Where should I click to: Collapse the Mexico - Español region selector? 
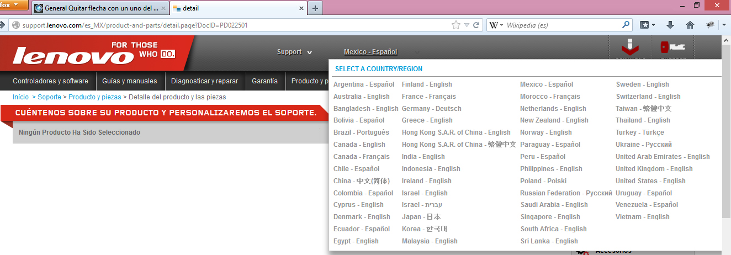[370, 52]
